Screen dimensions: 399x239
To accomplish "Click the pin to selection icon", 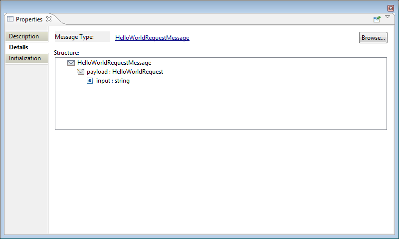I will pyautogui.click(x=377, y=19).
